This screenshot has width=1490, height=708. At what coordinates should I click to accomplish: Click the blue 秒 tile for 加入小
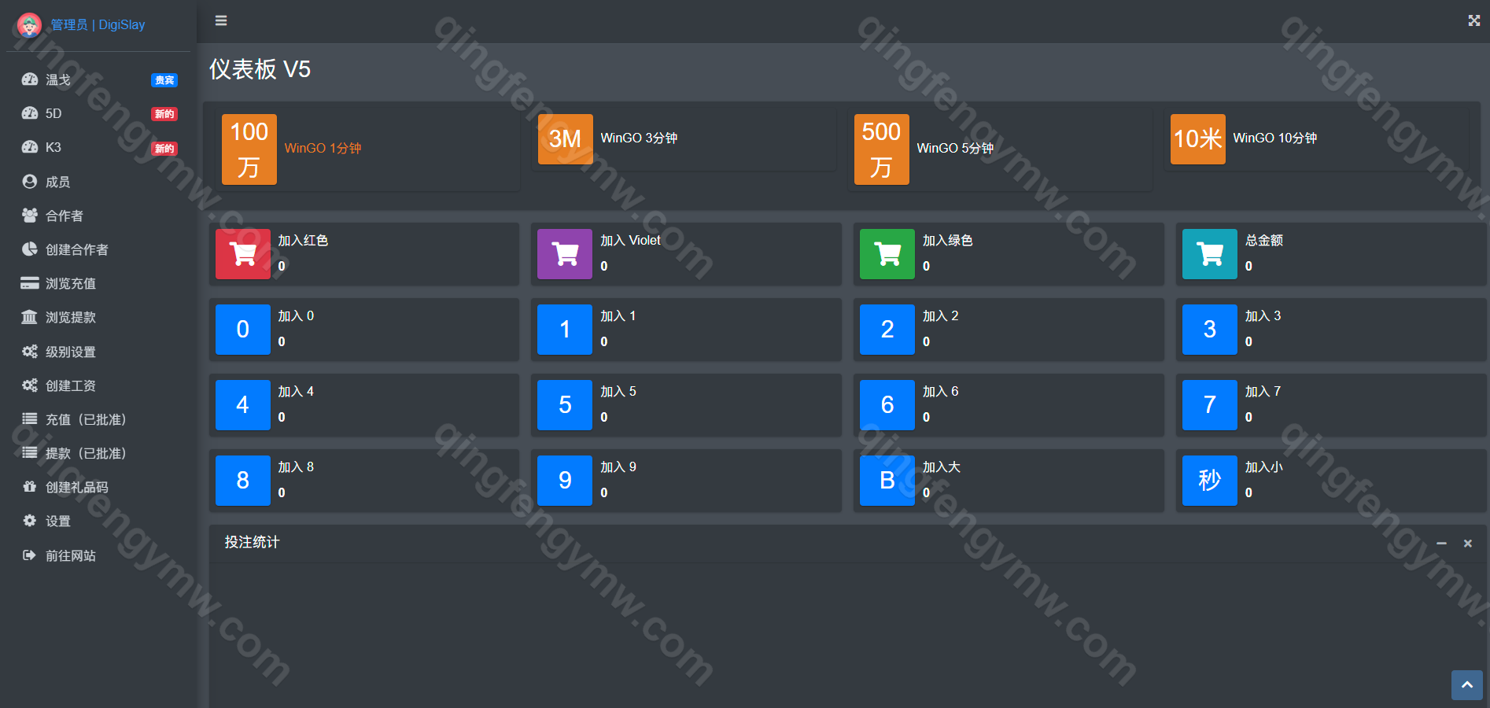[x=1210, y=481]
